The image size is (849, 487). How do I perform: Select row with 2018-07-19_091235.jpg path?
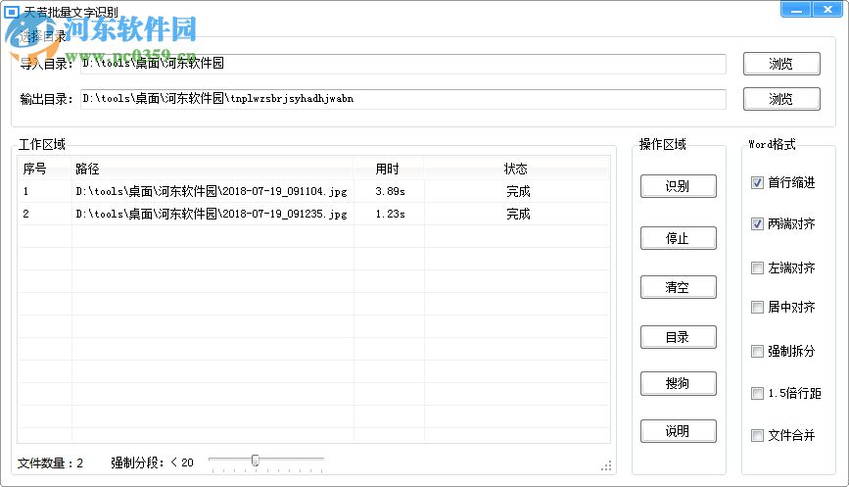point(314,214)
